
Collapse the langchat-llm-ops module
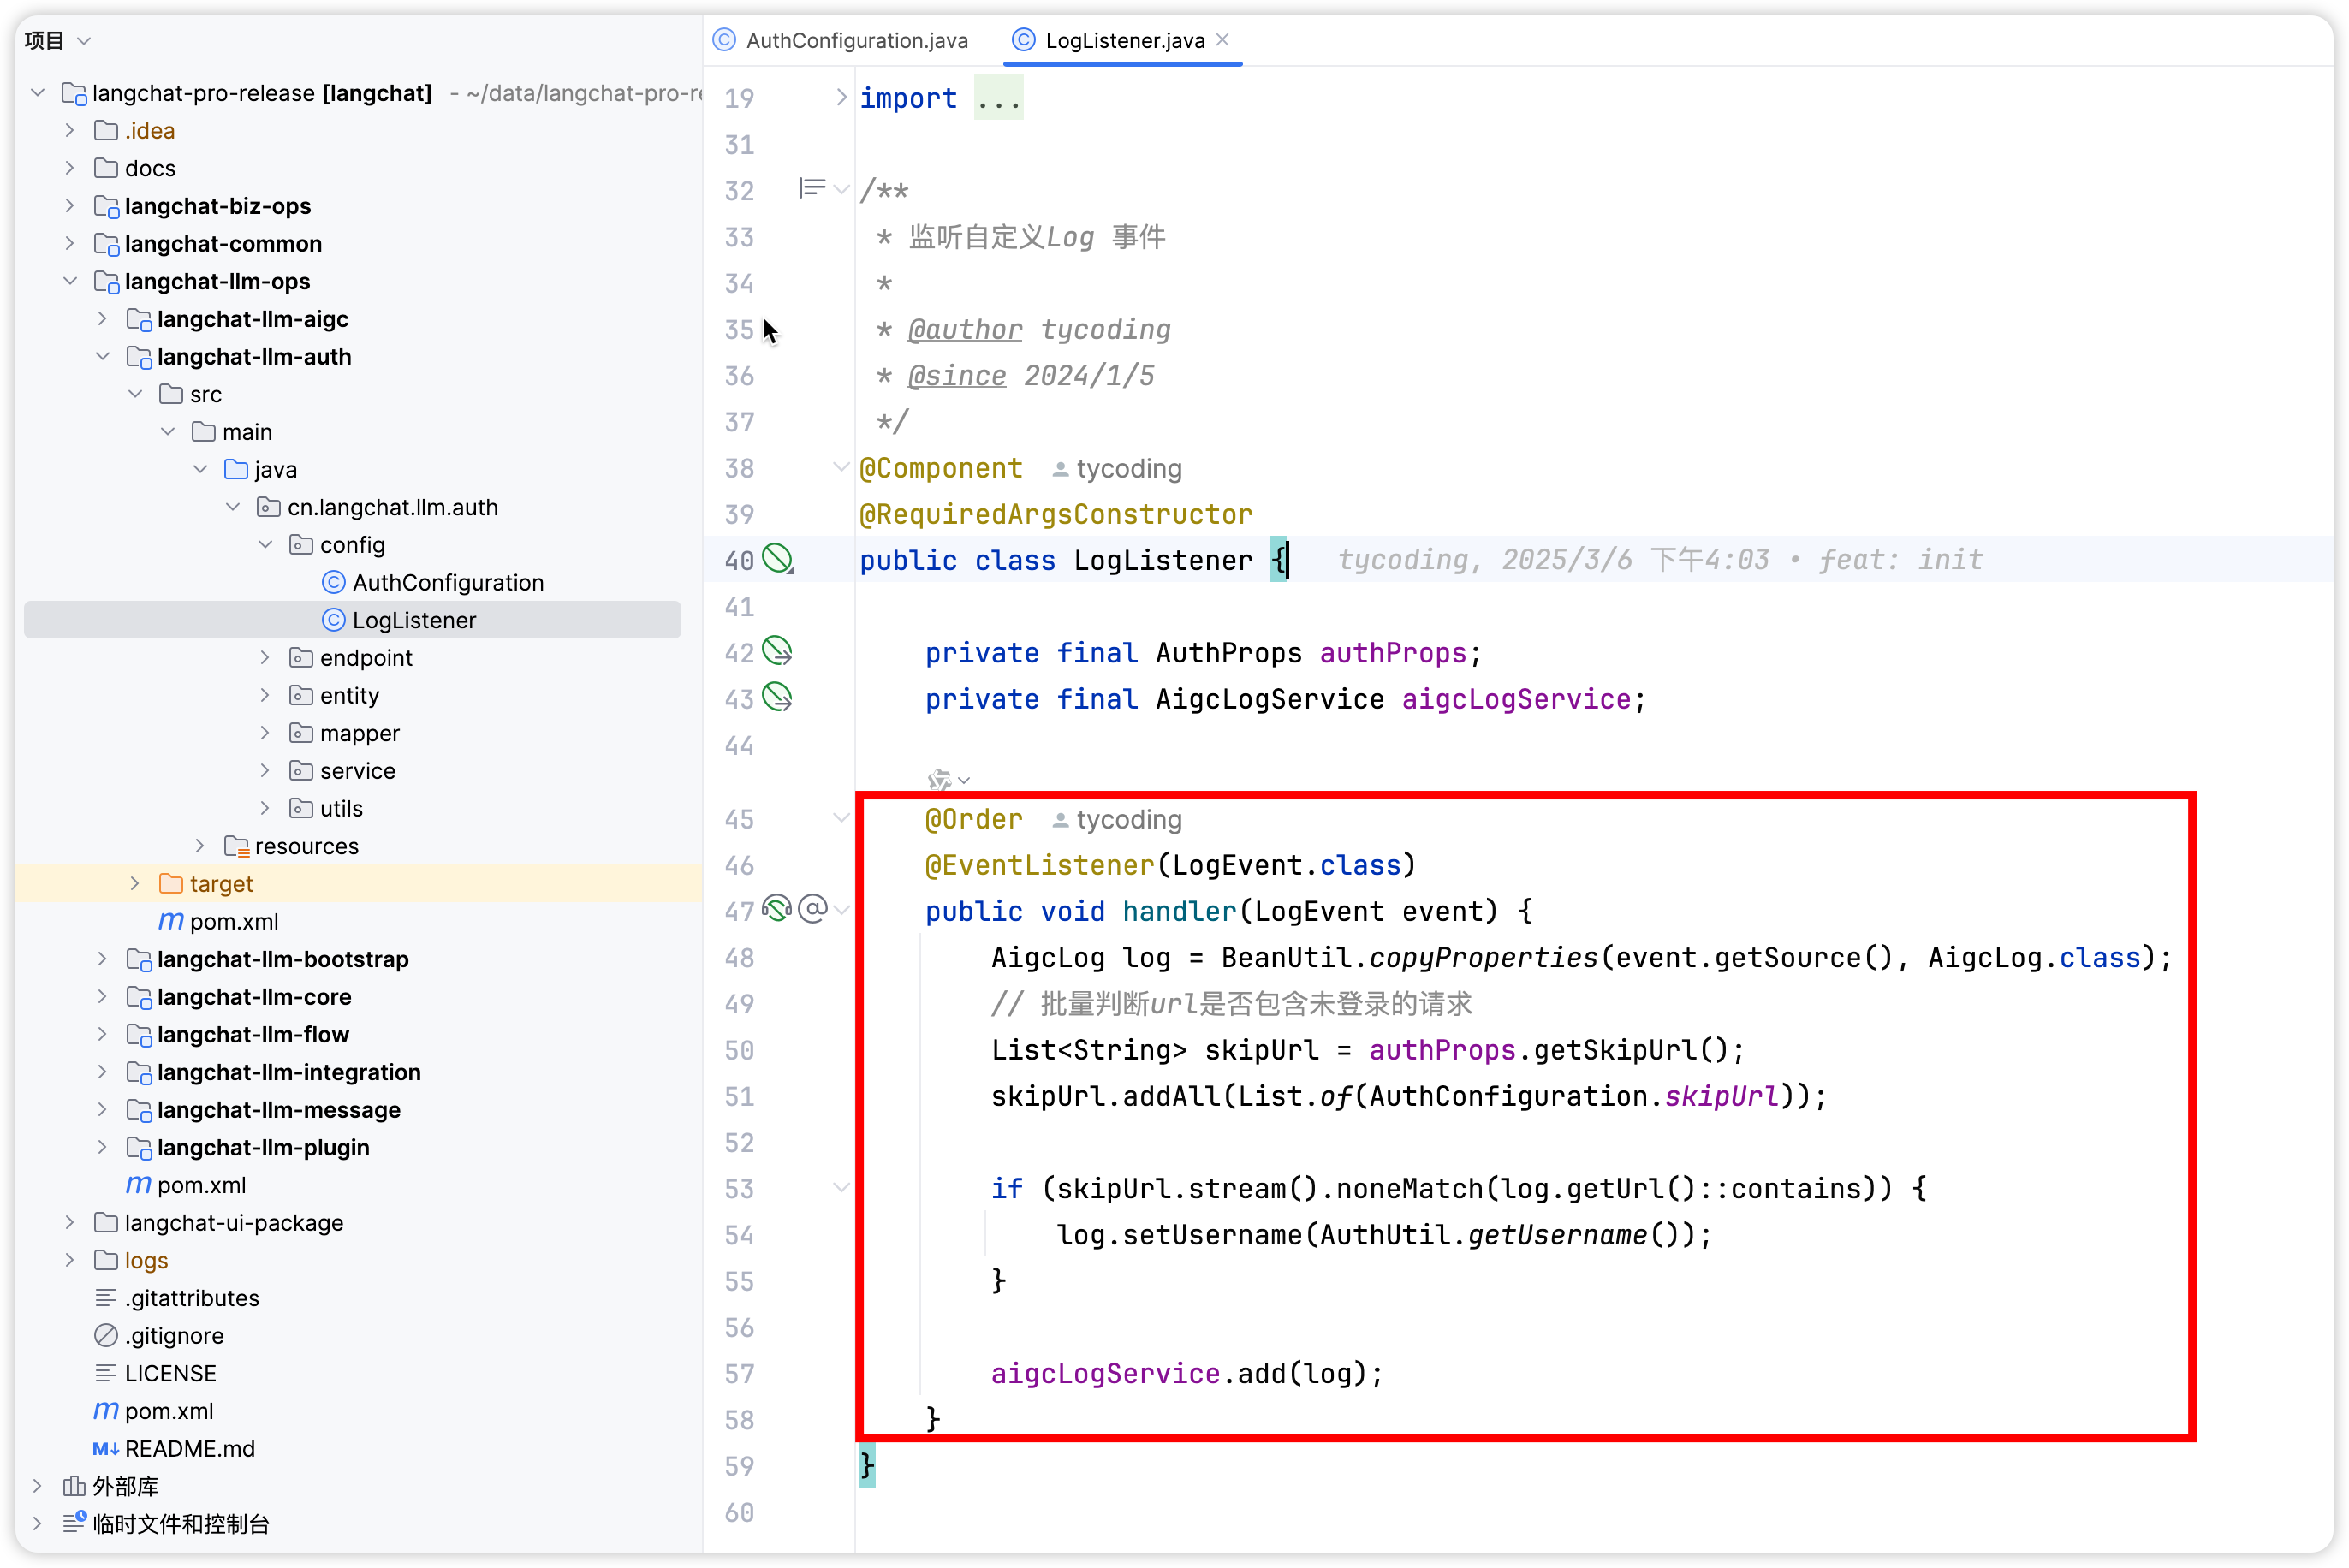click(x=70, y=281)
